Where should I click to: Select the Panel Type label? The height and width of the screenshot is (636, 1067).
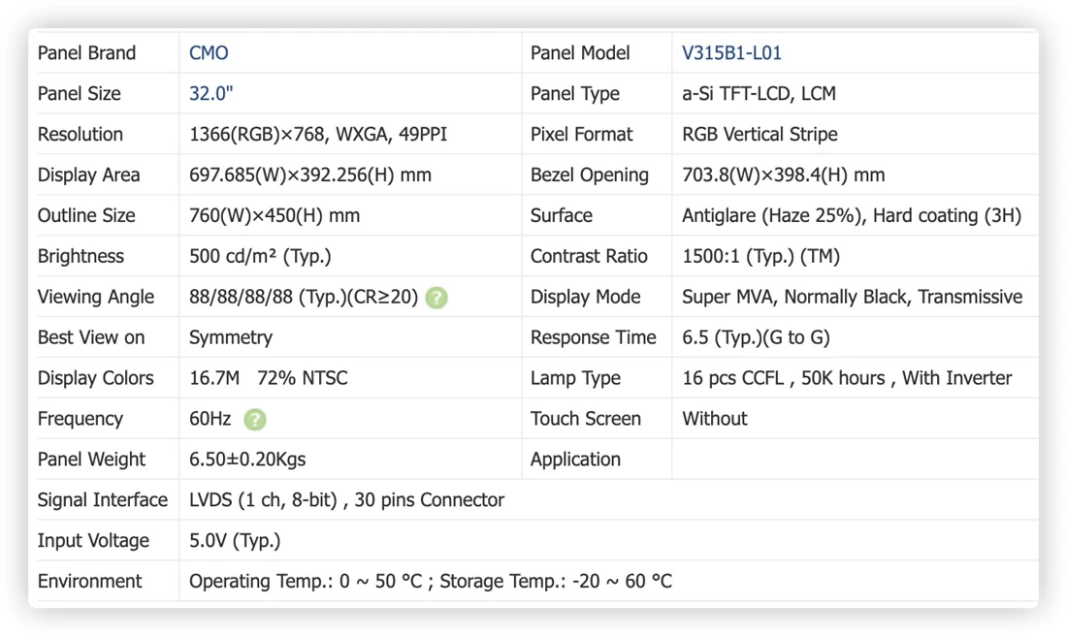[x=575, y=93]
